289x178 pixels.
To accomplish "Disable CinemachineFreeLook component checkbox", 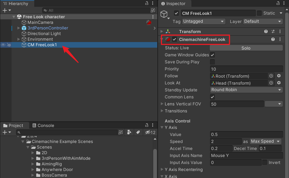I will 174,39.
